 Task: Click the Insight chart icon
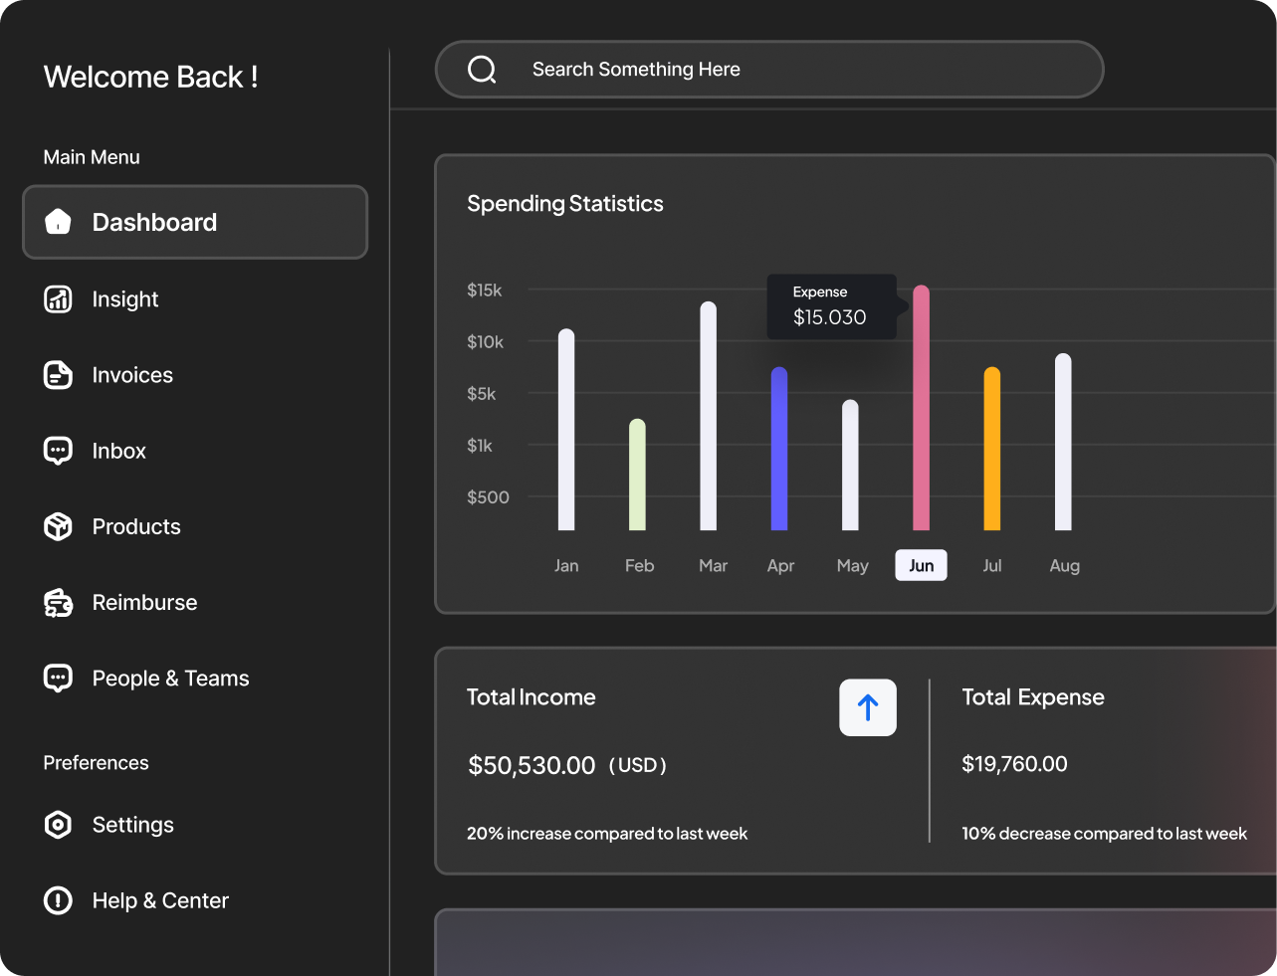point(58,298)
